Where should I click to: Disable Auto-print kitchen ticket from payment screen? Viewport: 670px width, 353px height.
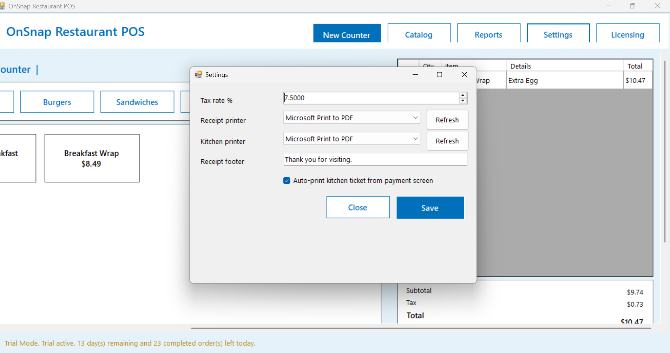click(287, 180)
